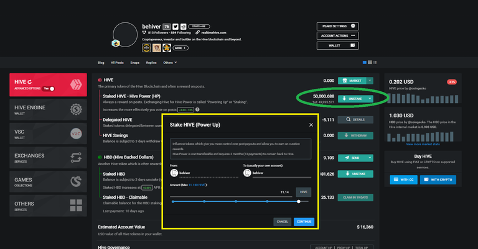Open the first black-and-gold profile badge

pos(147,48)
